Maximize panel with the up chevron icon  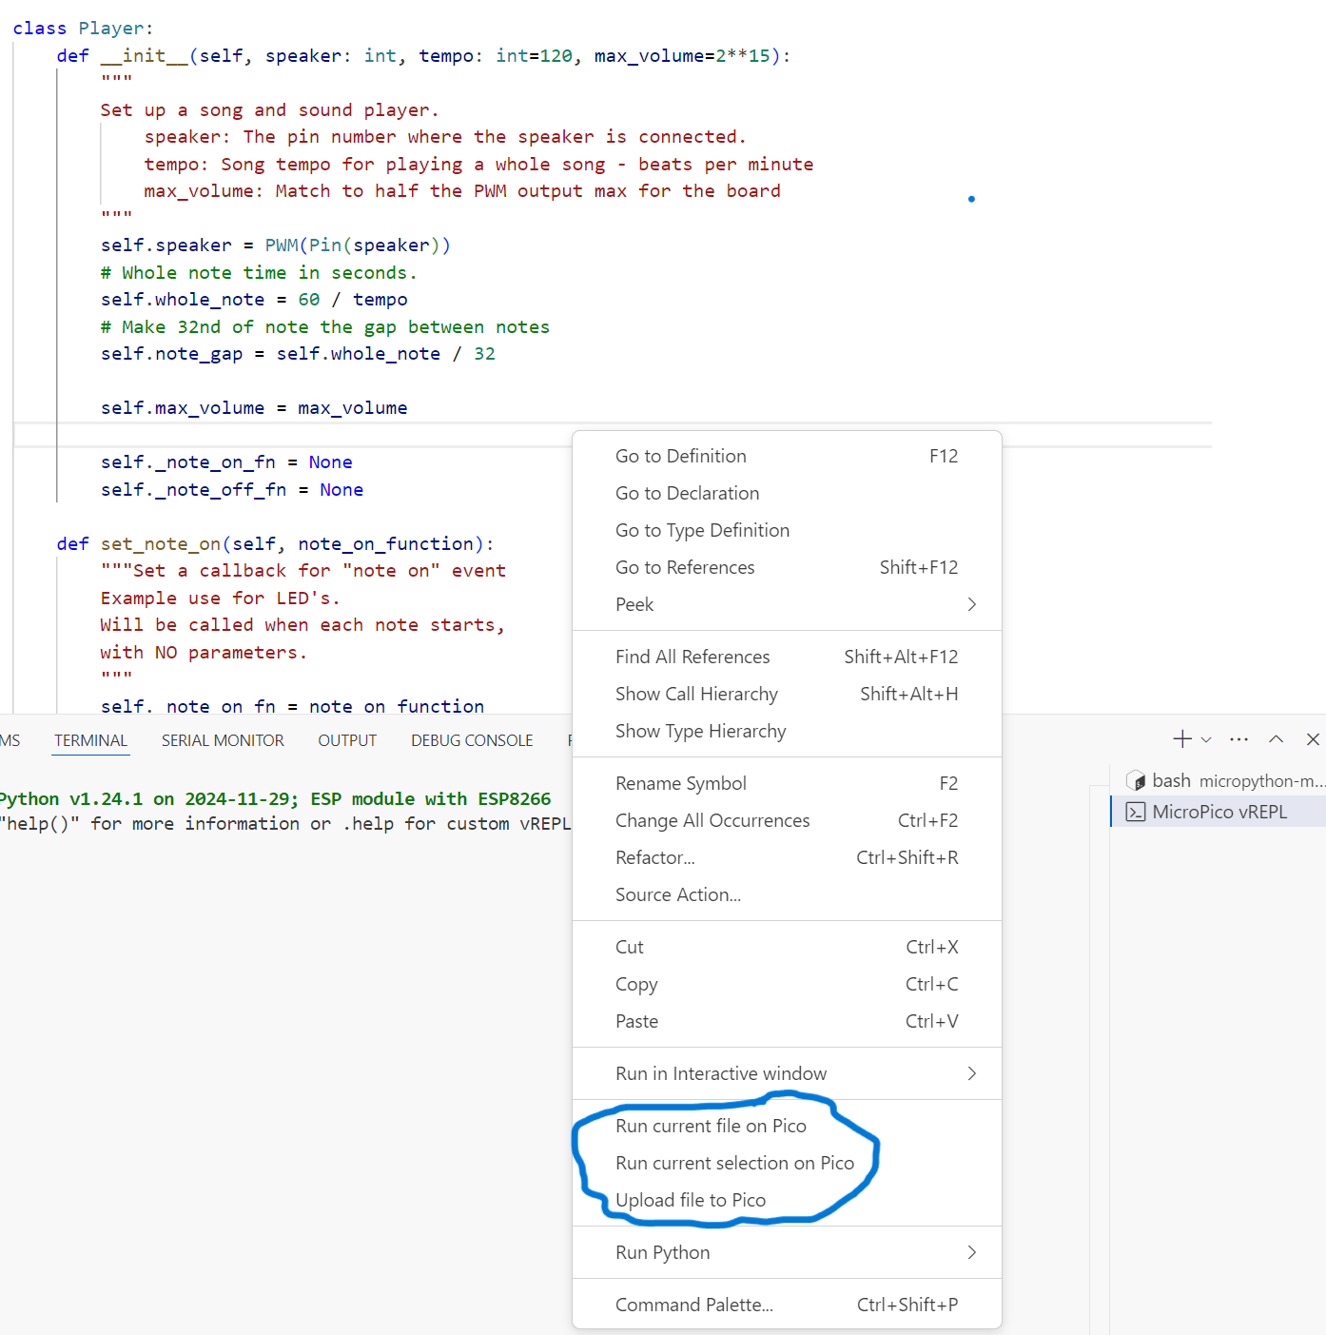1277,739
